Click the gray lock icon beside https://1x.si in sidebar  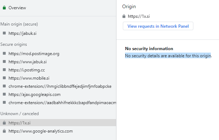click(4, 123)
